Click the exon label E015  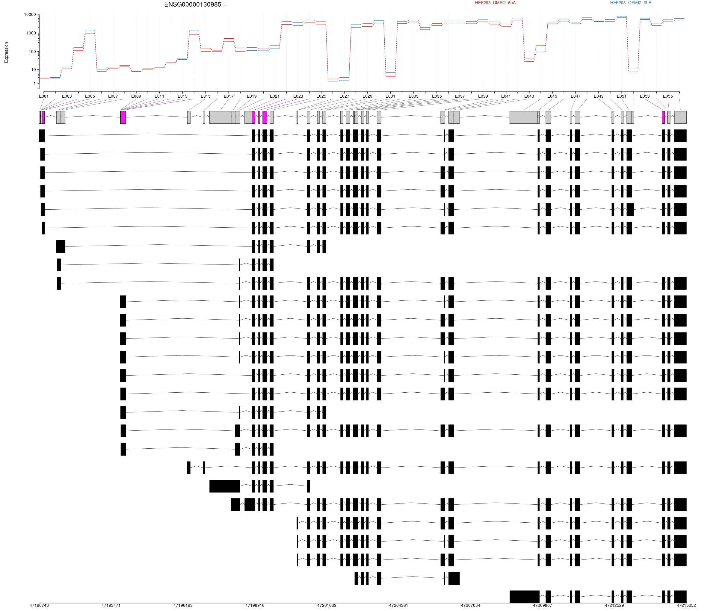pos(206,96)
